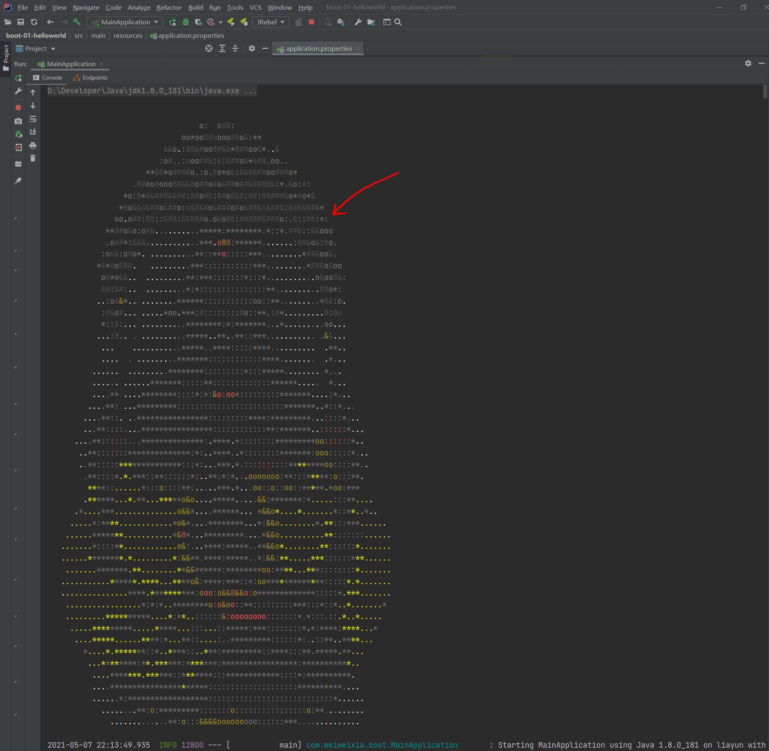Open the Navigate menu
Screen dimensions: 769x751
click(x=86, y=7)
